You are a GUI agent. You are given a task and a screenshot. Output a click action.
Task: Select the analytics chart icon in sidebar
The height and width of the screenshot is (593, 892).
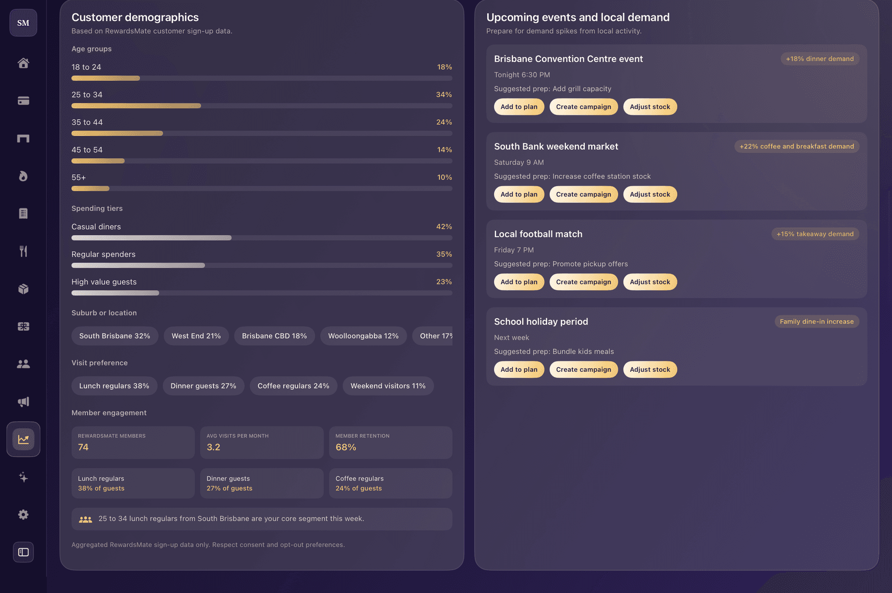(23, 440)
